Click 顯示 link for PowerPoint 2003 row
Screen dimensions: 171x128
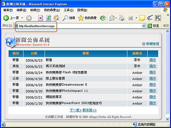153,103
